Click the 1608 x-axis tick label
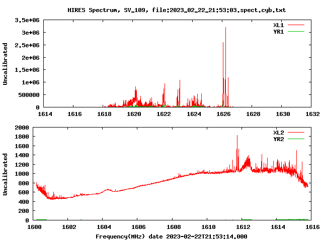This screenshot has width=322, height=241. point(174,227)
